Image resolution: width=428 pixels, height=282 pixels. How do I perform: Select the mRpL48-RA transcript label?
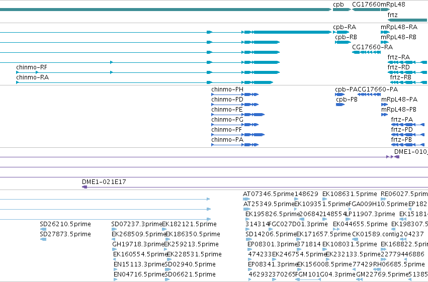pos(399,27)
